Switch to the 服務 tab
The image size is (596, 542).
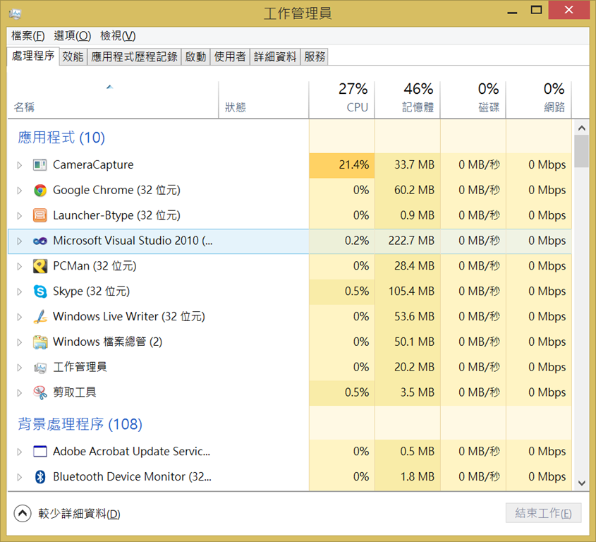pyautogui.click(x=315, y=56)
